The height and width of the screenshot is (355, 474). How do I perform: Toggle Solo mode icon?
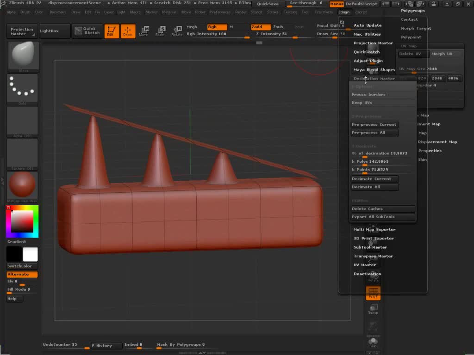[373, 343]
